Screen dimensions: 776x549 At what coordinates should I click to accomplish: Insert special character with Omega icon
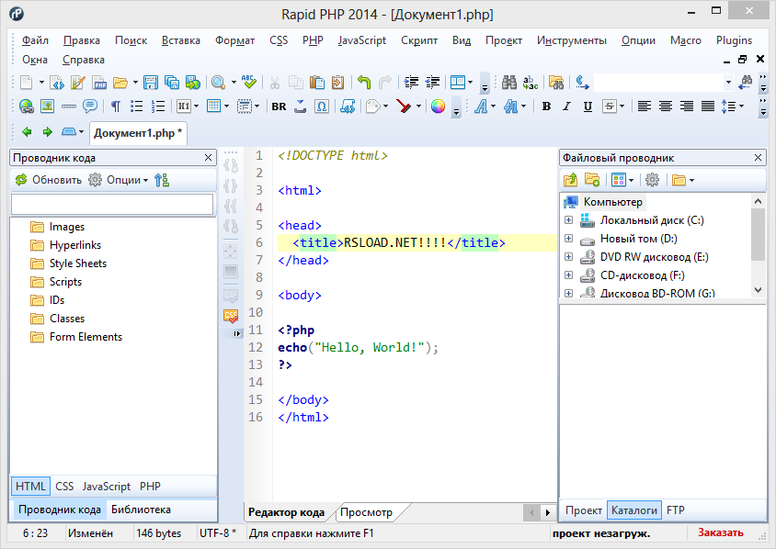[x=322, y=106]
